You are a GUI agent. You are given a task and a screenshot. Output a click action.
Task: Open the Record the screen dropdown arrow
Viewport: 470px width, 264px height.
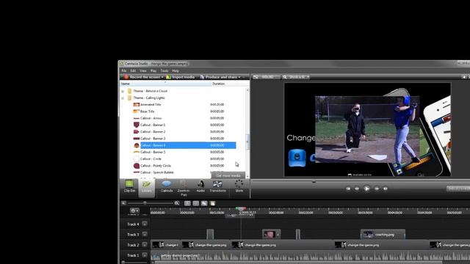coord(162,77)
